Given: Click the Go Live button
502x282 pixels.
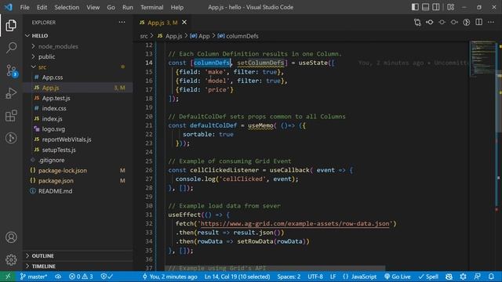Looking at the screenshot, I should tap(398, 277).
